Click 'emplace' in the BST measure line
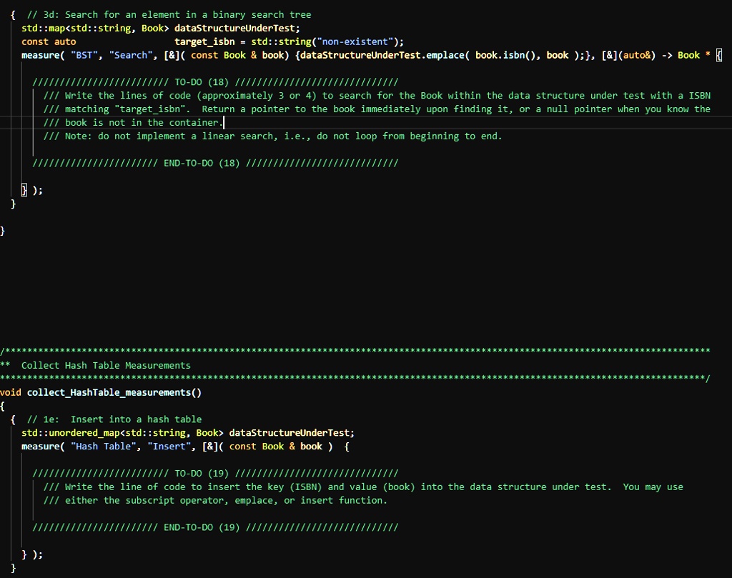 [445, 55]
